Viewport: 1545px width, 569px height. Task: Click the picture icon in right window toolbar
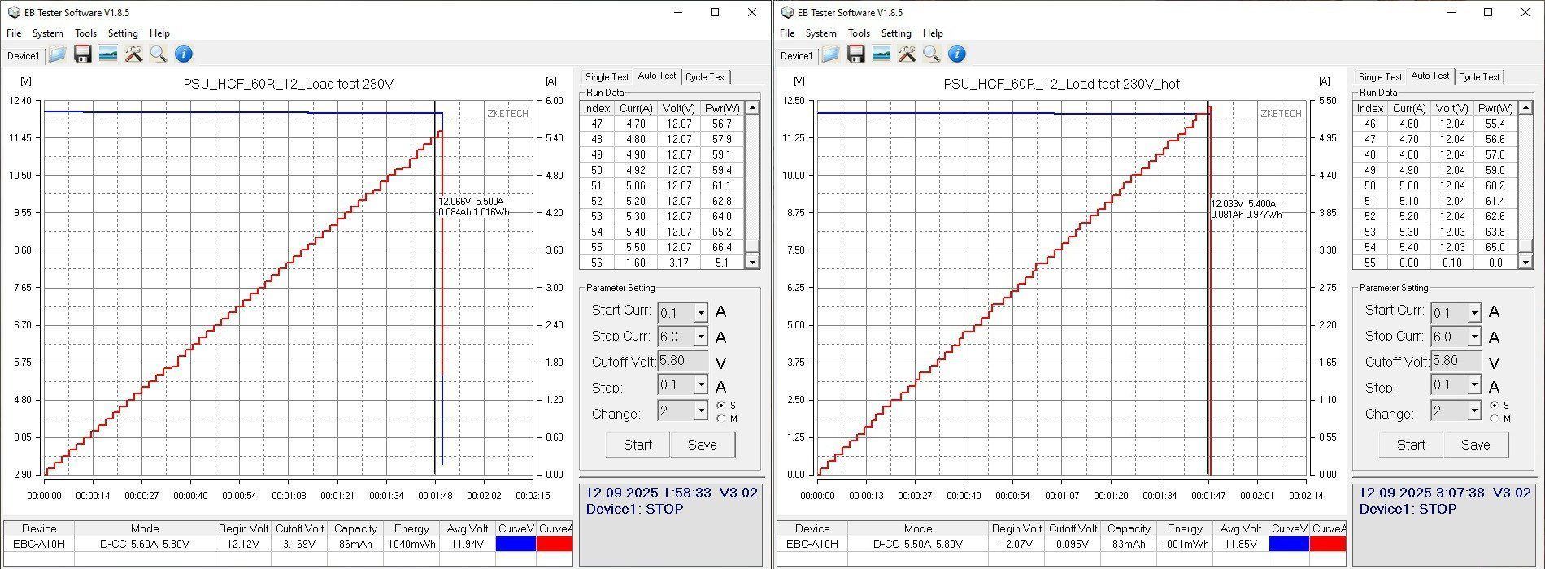pos(881,54)
